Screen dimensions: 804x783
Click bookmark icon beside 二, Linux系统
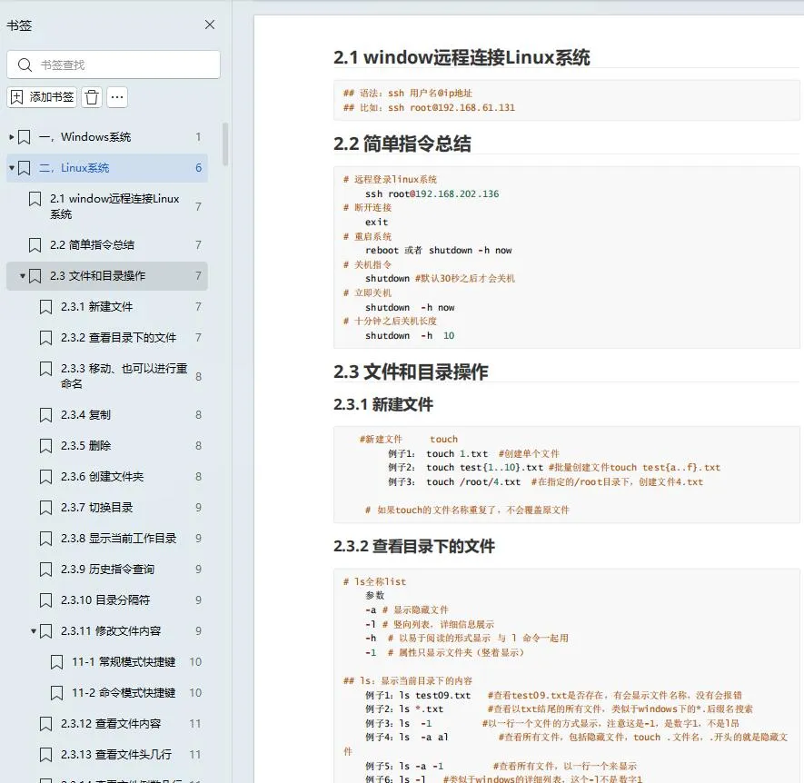(x=25, y=168)
